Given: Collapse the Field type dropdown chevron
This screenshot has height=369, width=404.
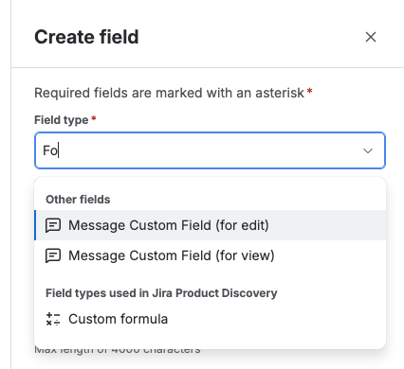Looking at the screenshot, I should [x=368, y=150].
